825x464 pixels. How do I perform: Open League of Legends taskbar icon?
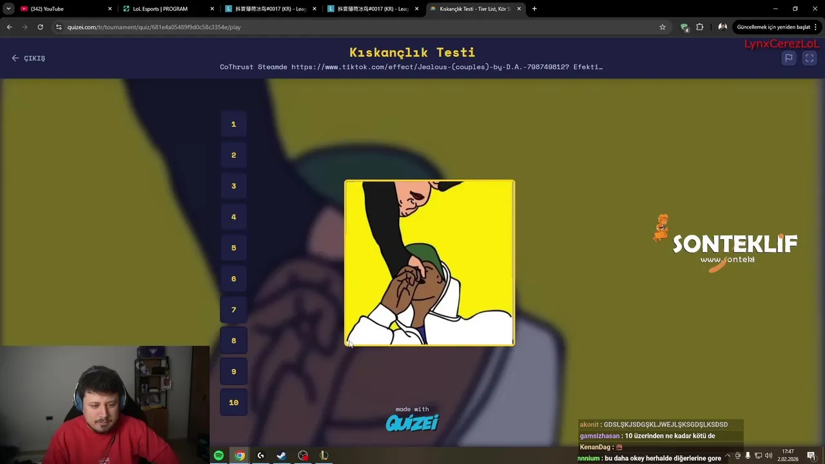coord(324,456)
